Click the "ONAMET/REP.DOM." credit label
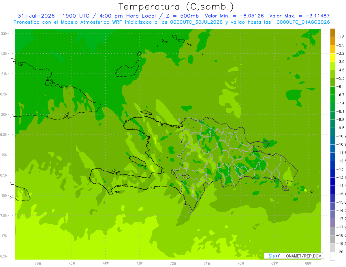The width and height of the screenshot is (346, 267). 304,256
